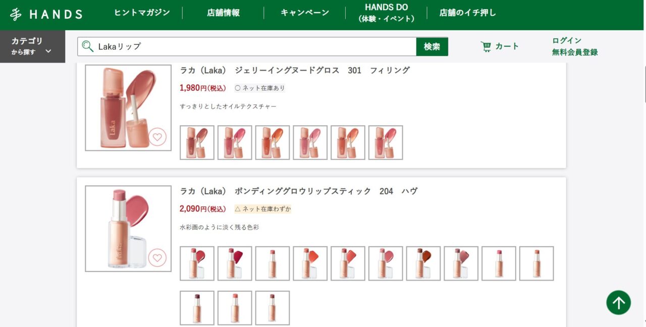Click the magnifying glass search icon
This screenshot has height=327, width=646.
[x=88, y=46]
